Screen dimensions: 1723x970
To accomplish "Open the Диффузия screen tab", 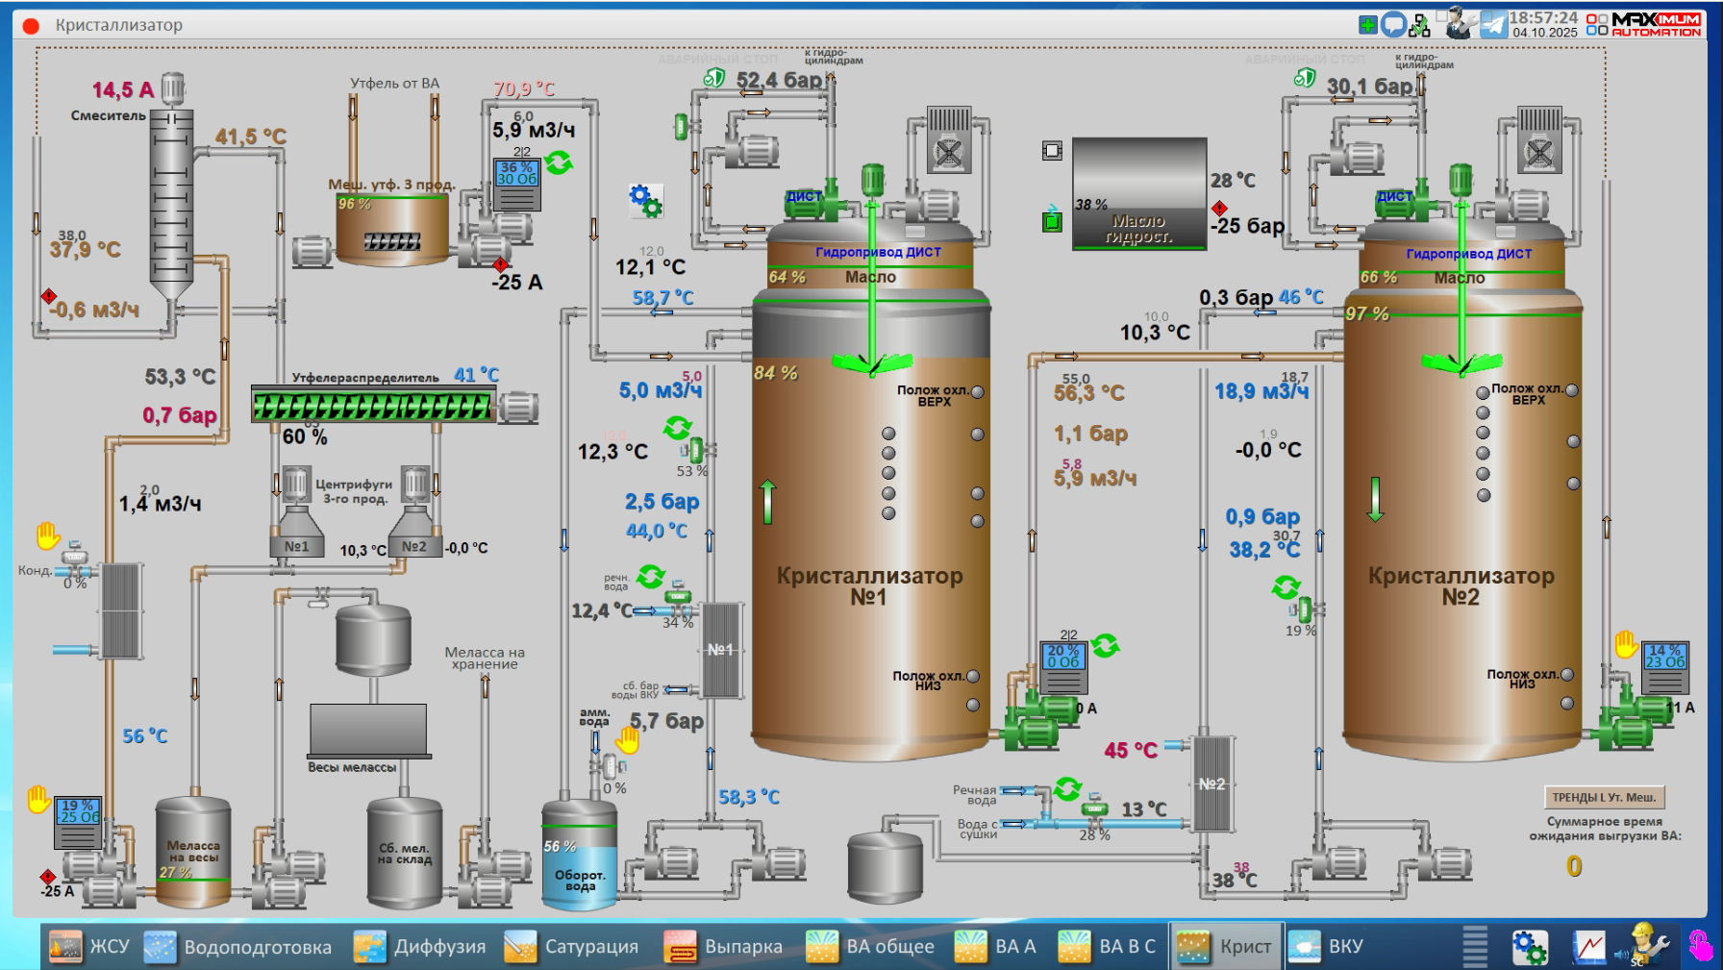I will [x=420, y=947].
